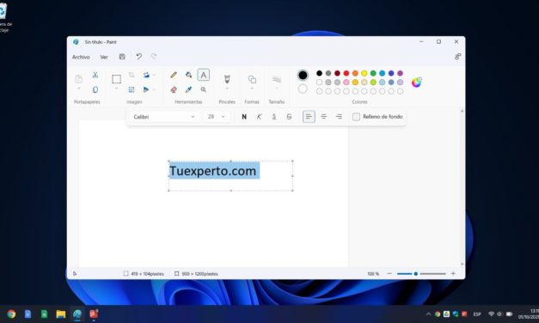539x323 pixels.
Task: Click the Cut scissors icon
Action: click(x=95, y=75)
